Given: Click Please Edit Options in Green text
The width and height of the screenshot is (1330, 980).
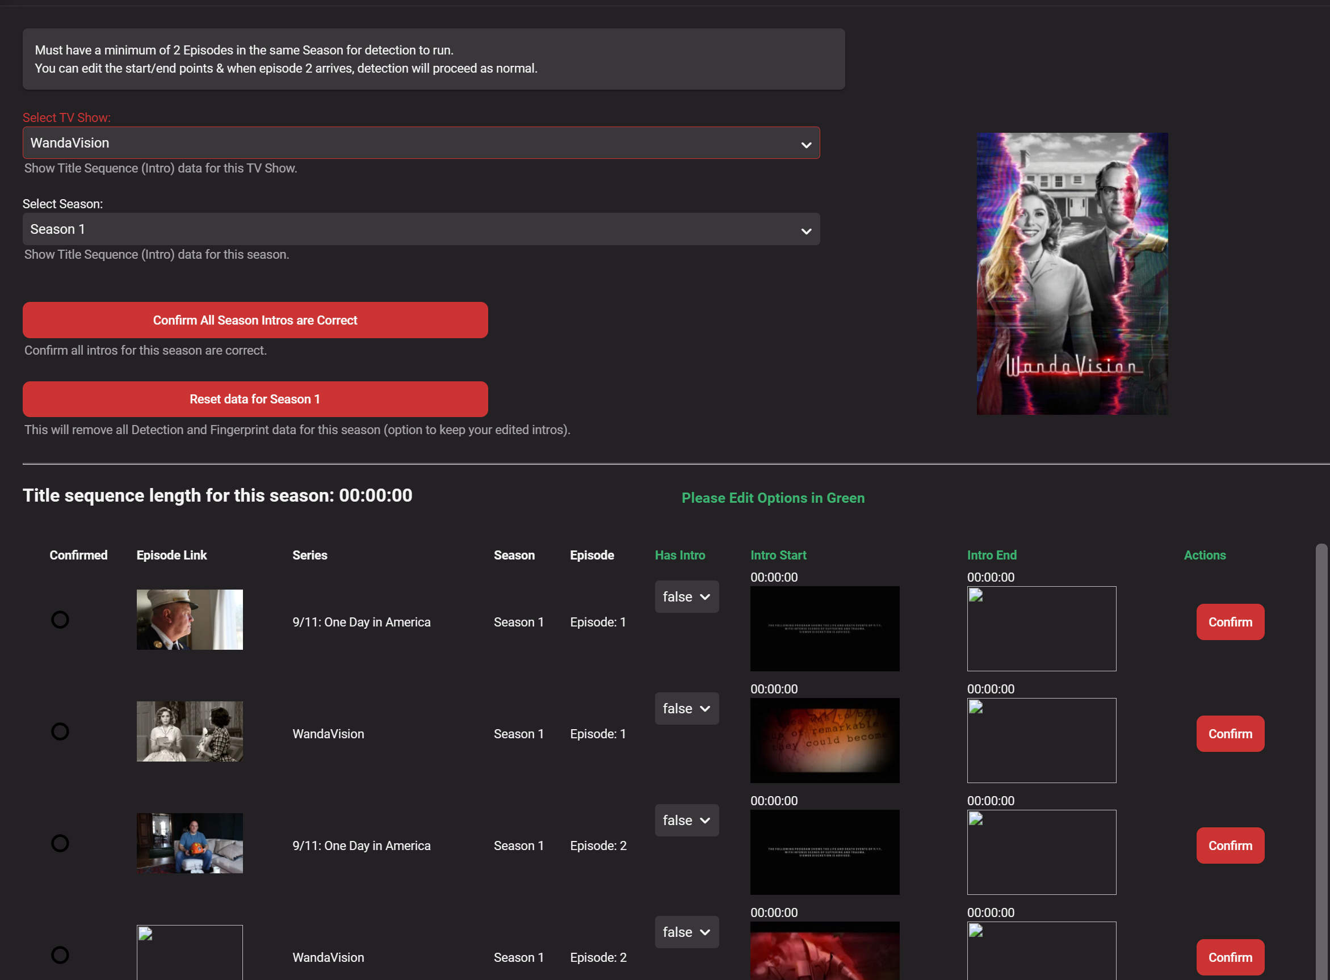Looking at the screenshot, I should (773, 498).
